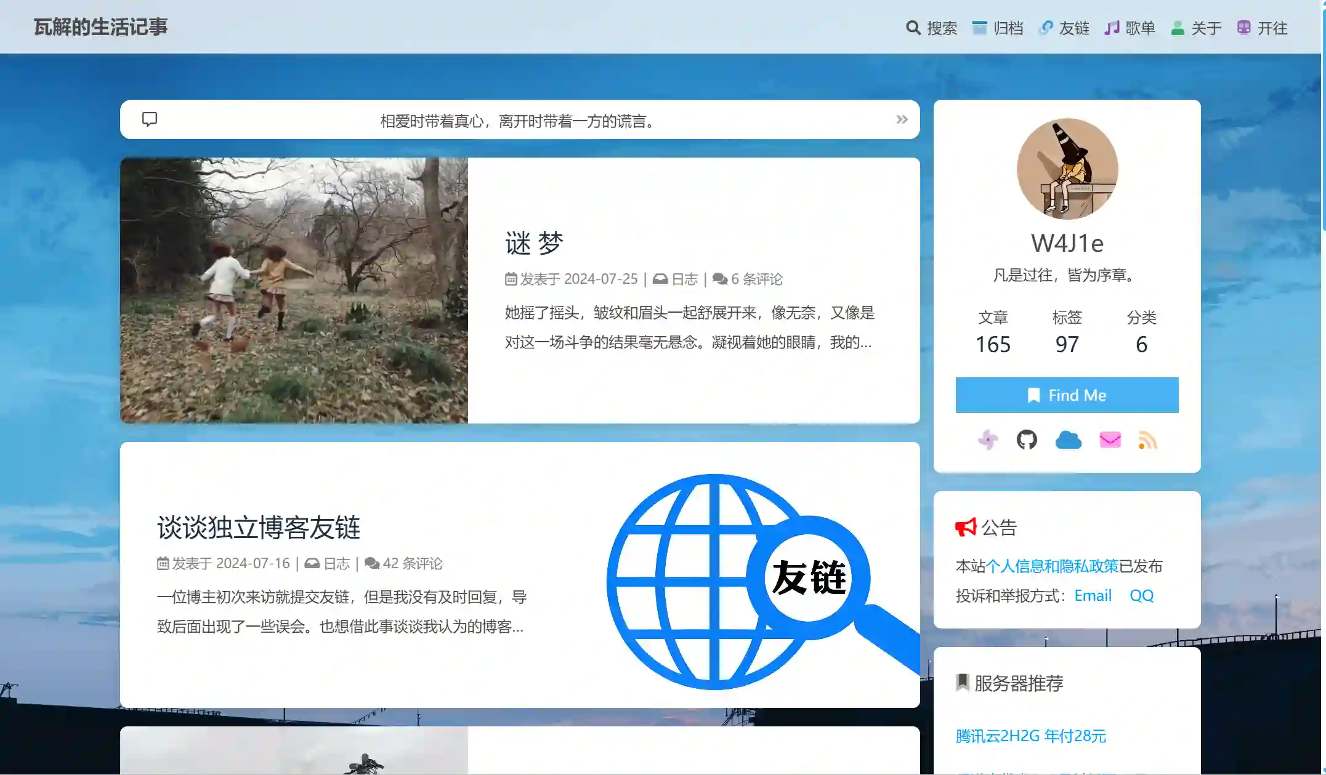Expand the quote bar double chevron

(x=902, y=119)
